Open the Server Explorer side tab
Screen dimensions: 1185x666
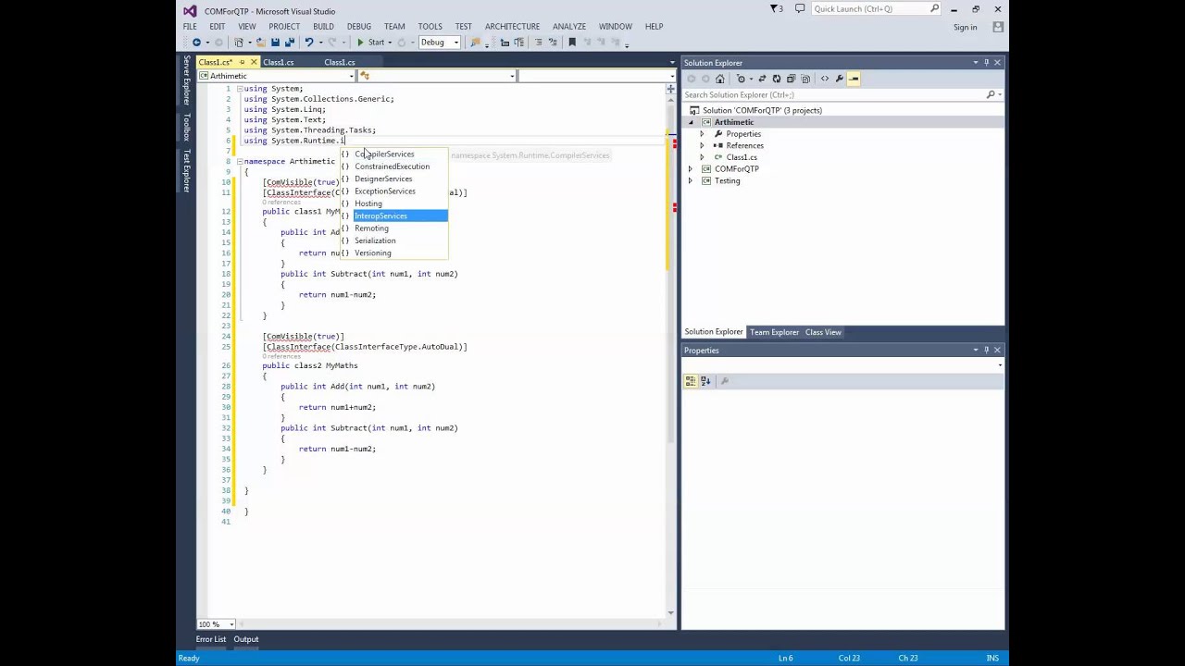click(186, 80)
